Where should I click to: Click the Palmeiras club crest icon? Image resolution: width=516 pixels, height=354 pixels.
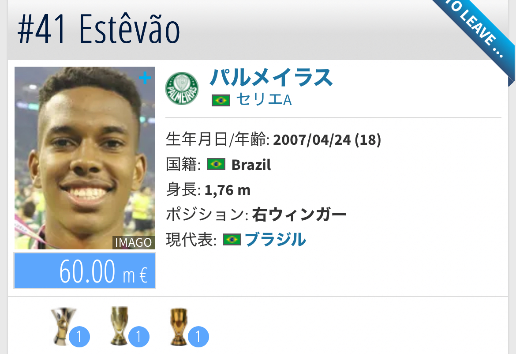(182, 89)
